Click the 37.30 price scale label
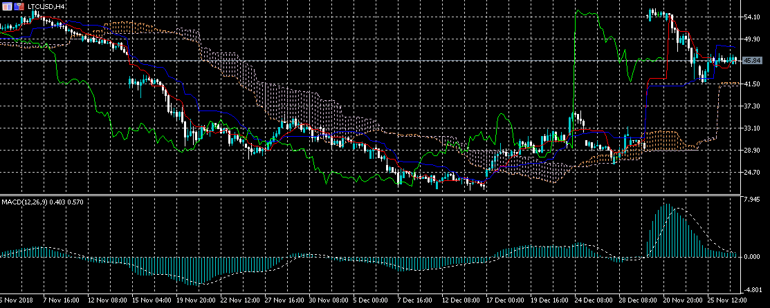 752,106
